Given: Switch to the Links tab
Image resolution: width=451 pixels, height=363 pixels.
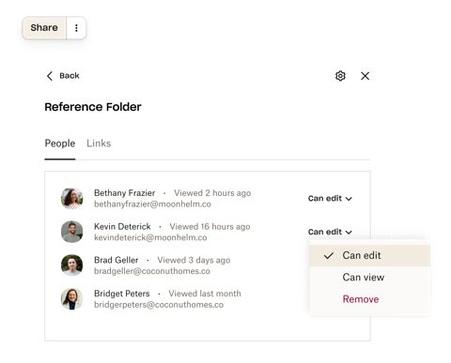Looking at the screenshot, I should pyautogui.click(x=99, y=144).
